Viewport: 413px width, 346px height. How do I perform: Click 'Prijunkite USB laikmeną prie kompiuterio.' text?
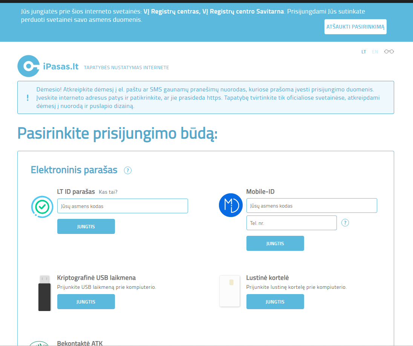pos(107,287)
